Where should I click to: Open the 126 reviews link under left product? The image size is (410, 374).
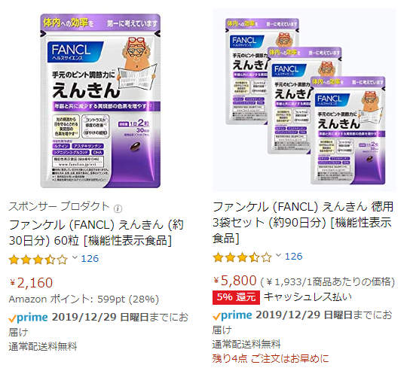pos(90,259)
